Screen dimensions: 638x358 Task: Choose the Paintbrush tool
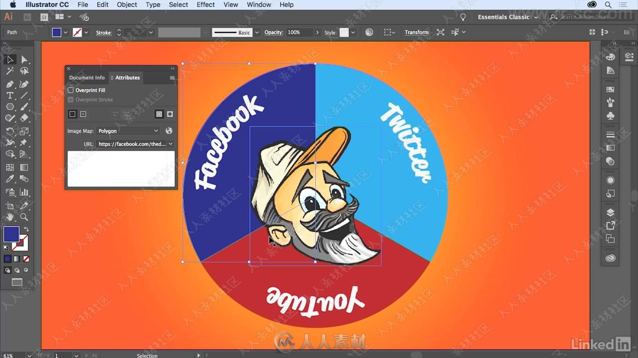coord(24,107)
